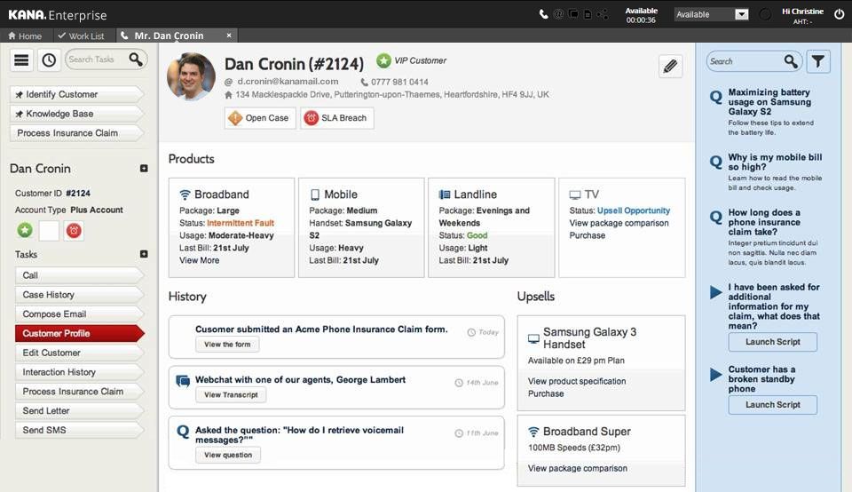The height and width of the screenshot is (492, 852).
Task: Click the filter funnel icon
Action: click(817, 61)
